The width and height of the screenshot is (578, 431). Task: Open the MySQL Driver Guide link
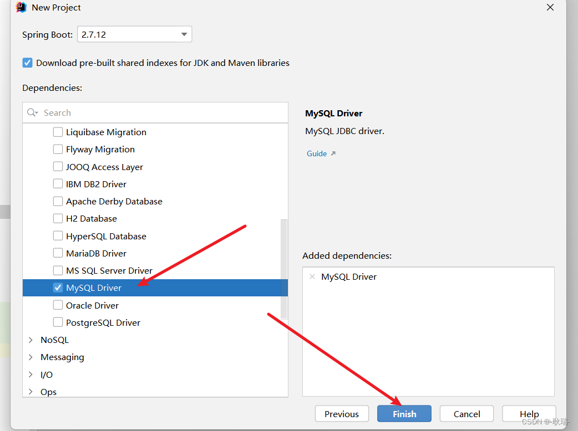pos(317,153)
